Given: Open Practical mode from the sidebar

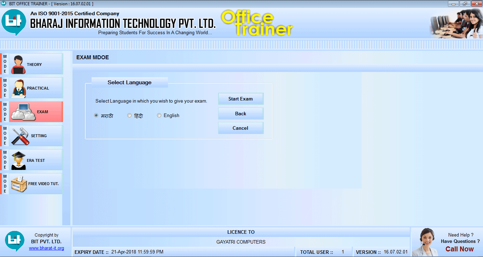Looking at the screenshot, I should (x=36, y=88).
